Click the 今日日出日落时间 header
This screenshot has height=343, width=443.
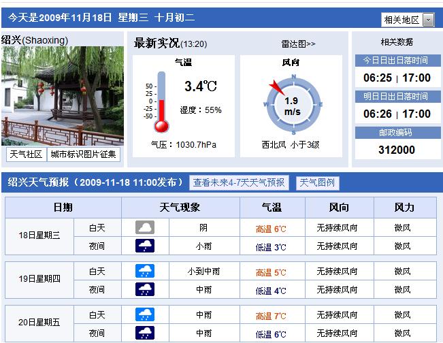(398, 61)
